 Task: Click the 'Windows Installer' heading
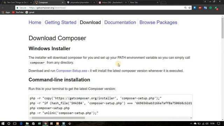click(49, 49)
